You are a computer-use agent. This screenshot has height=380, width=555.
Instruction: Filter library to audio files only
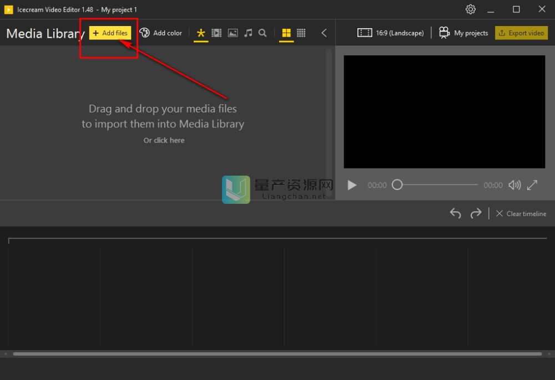coord(248,33)
